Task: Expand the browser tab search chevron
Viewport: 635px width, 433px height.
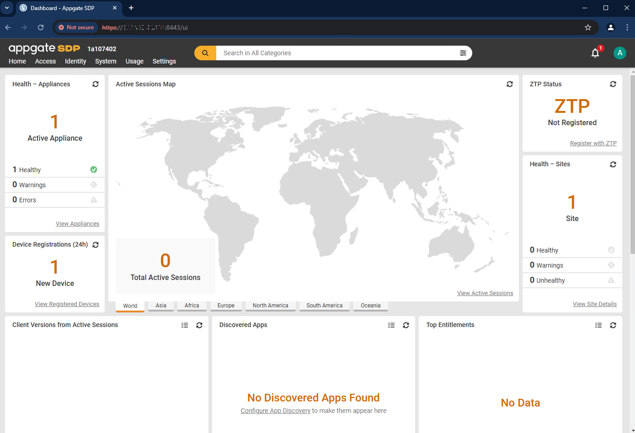Action: (6, 8)
